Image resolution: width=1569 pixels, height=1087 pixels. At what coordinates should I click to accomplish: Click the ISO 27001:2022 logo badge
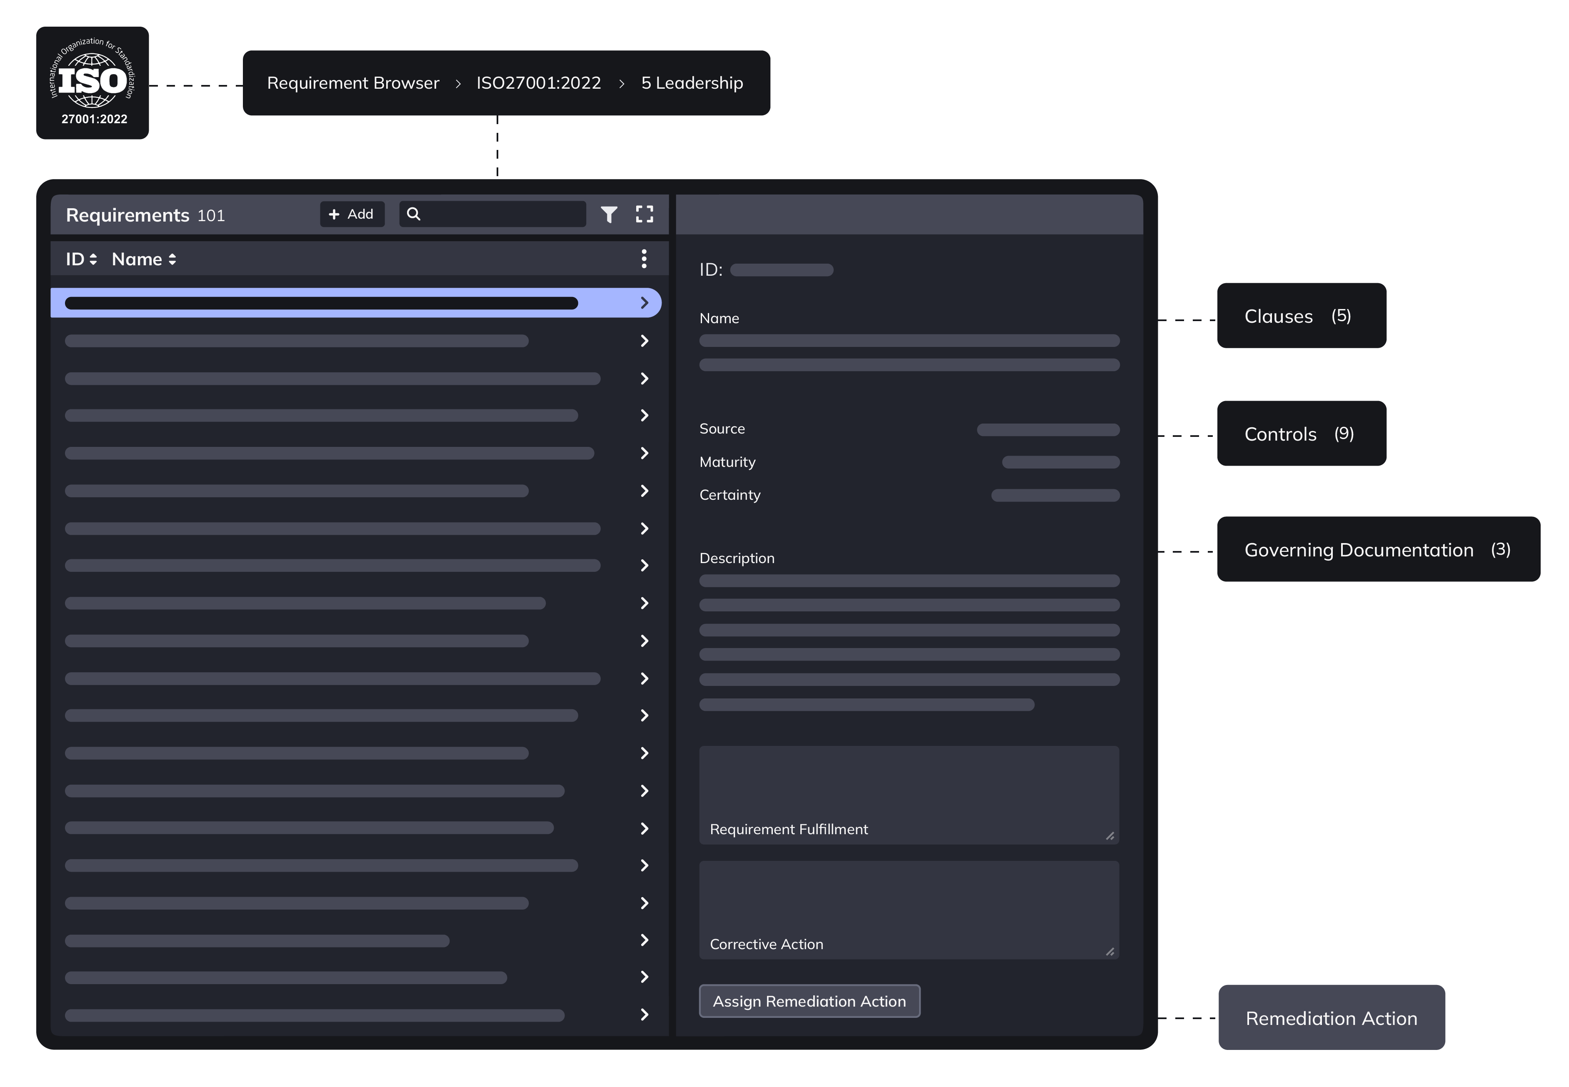click(x=92, y=83)
